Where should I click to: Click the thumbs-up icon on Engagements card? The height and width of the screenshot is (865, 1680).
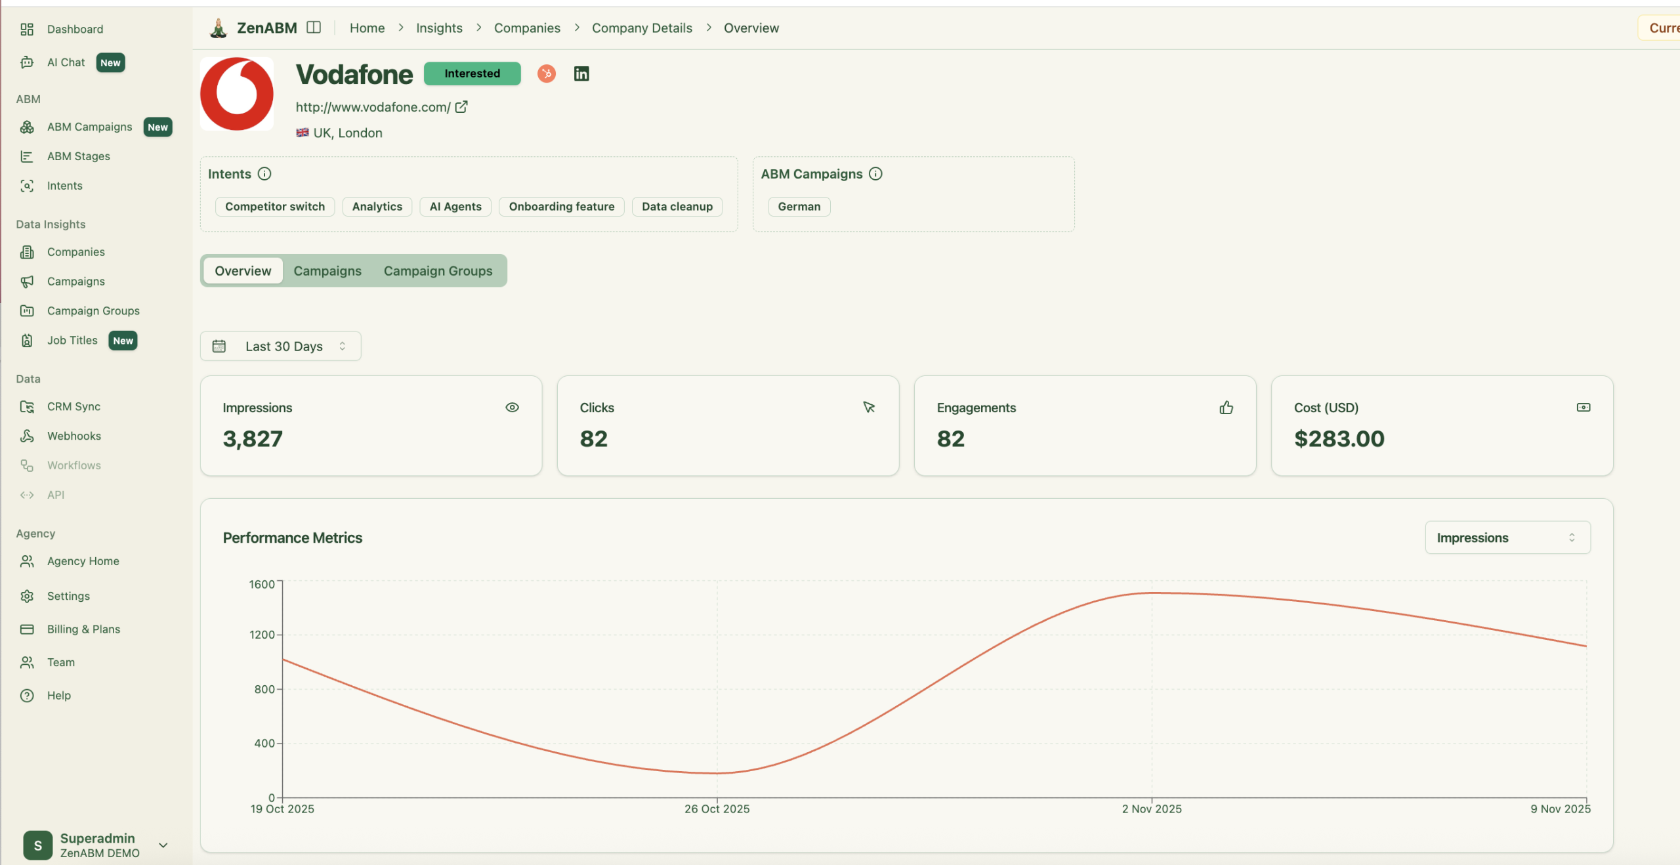(x=1226, y=408)
